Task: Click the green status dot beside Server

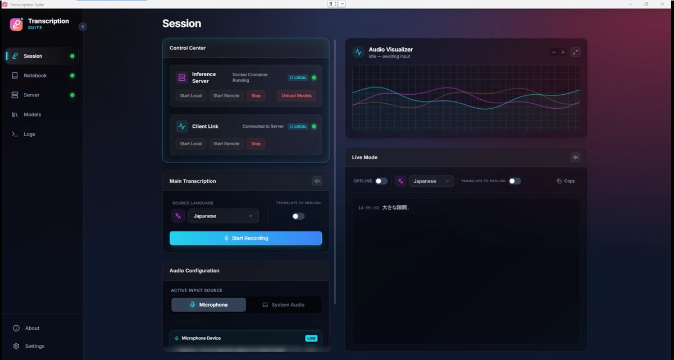Action: coord(72,95)
